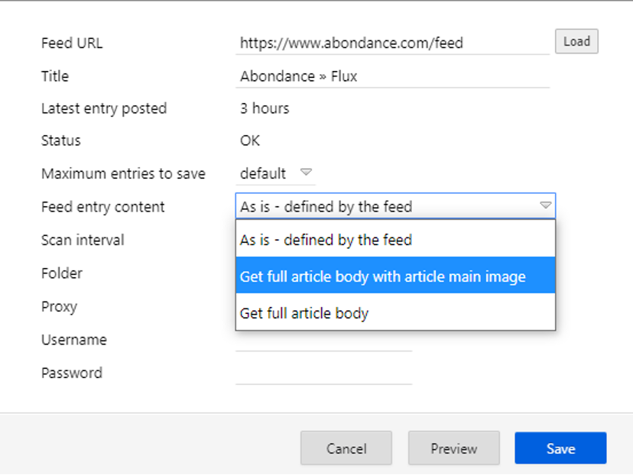The image size is (633, 475).
Task: Open the Maximum entries to save dropdown
Action: coord(275,174)
